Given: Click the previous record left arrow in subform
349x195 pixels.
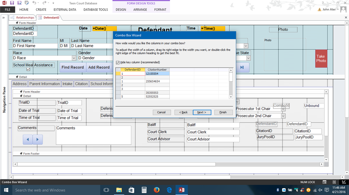Looking at the screenshot, I should tap(28, 139).
